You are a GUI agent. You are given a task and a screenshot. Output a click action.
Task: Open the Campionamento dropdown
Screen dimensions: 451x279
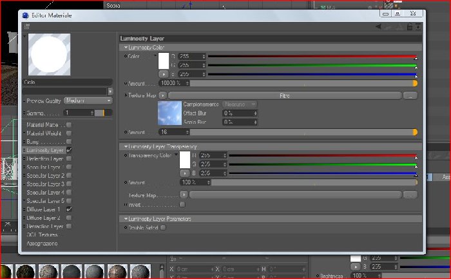240,104
